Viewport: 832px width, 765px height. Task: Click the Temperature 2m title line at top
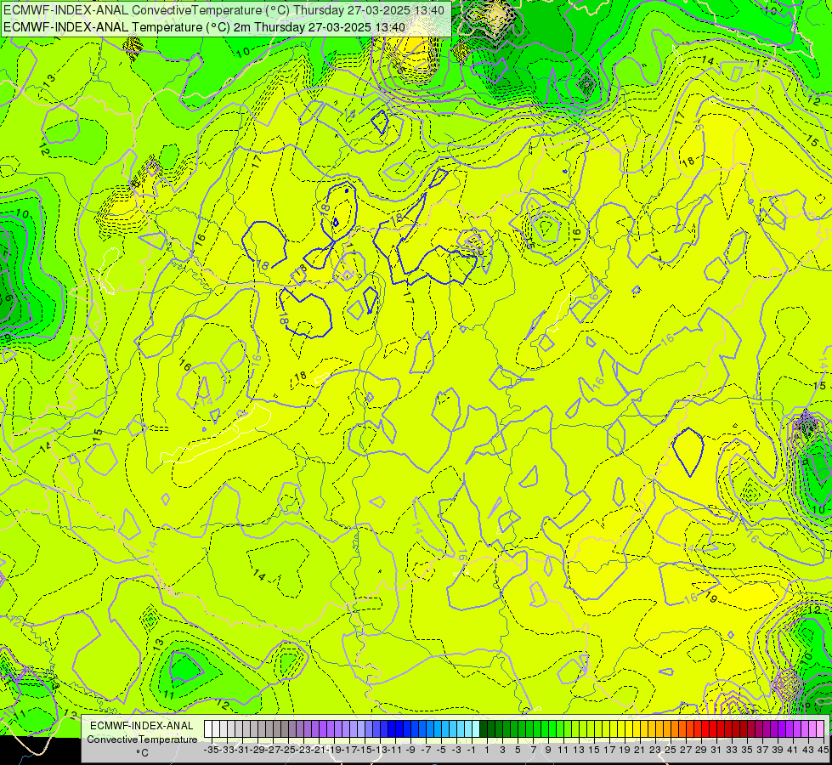click(204, 27)
